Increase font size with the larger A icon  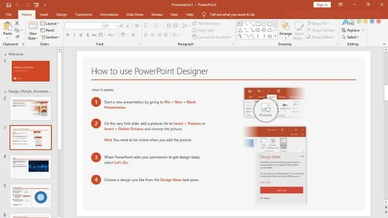[x=121, y=26]
